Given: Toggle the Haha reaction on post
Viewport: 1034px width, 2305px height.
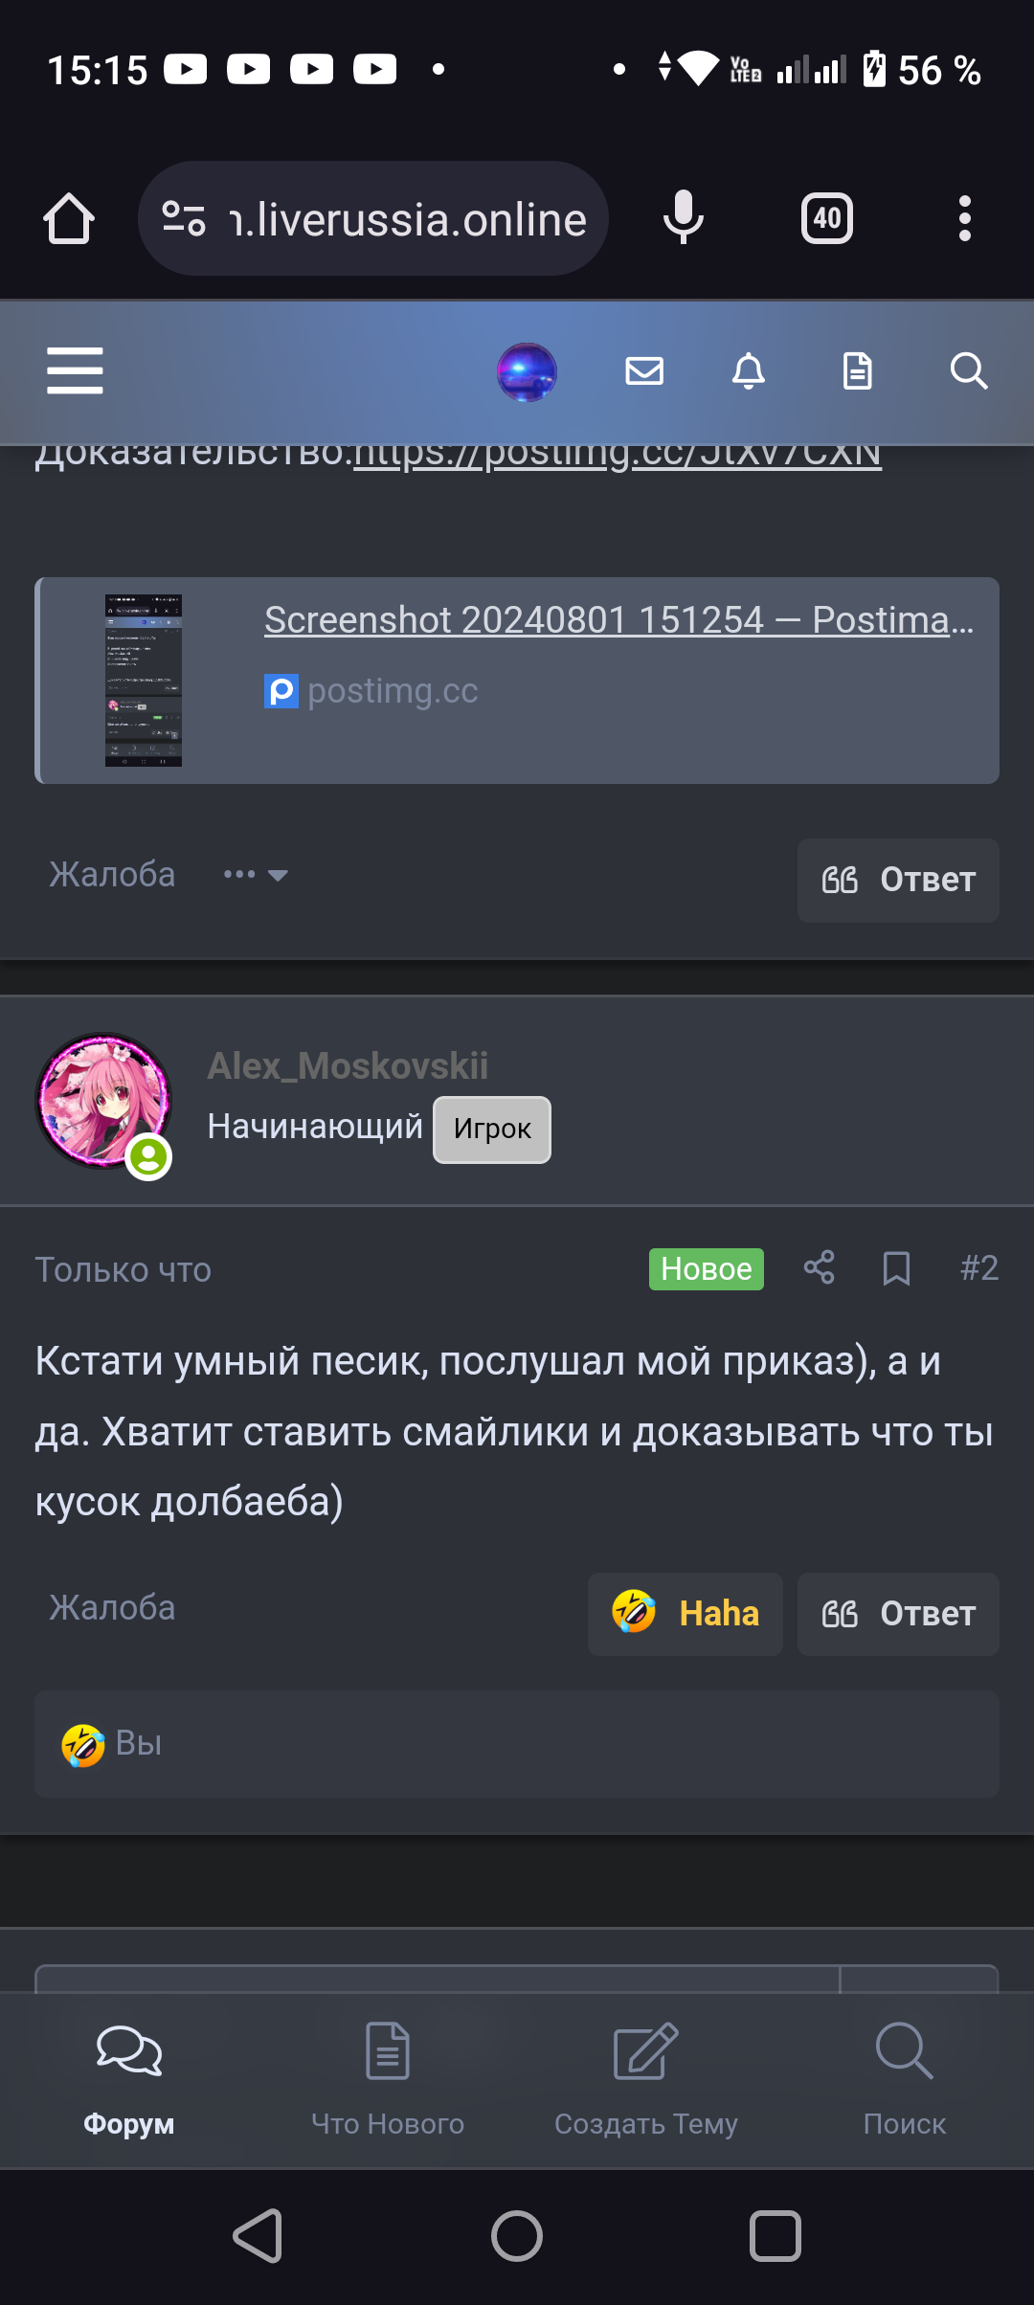Looking at the screenshot, I should (x=686, y=1614).
